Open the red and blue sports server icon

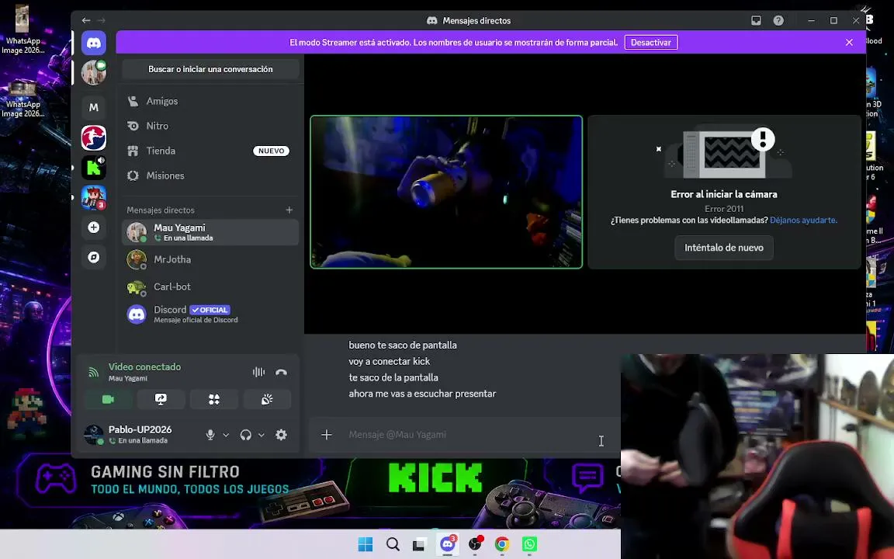click(93, 137)
